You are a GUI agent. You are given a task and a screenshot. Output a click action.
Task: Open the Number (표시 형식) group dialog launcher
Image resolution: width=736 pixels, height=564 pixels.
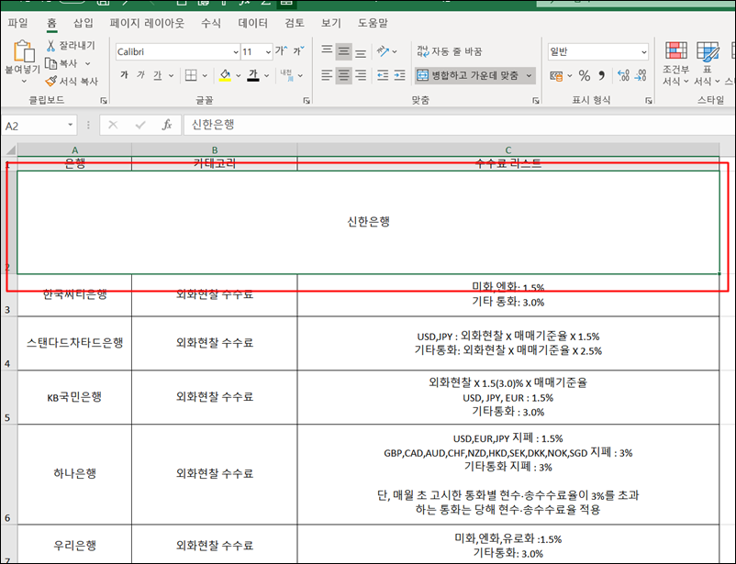(648, 100)
